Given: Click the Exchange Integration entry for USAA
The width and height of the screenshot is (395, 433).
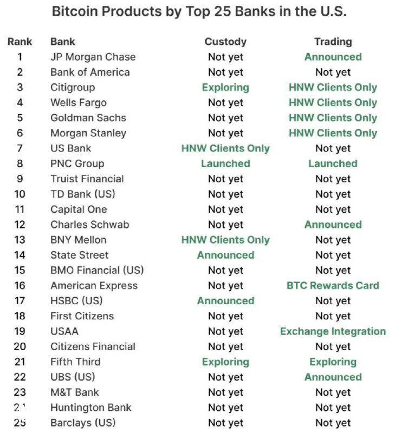Looking at the screenshot, I should click(333, 331).
